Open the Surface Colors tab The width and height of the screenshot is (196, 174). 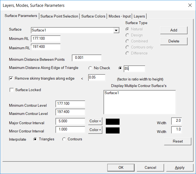pyautogui.click(x=93, y=16)
